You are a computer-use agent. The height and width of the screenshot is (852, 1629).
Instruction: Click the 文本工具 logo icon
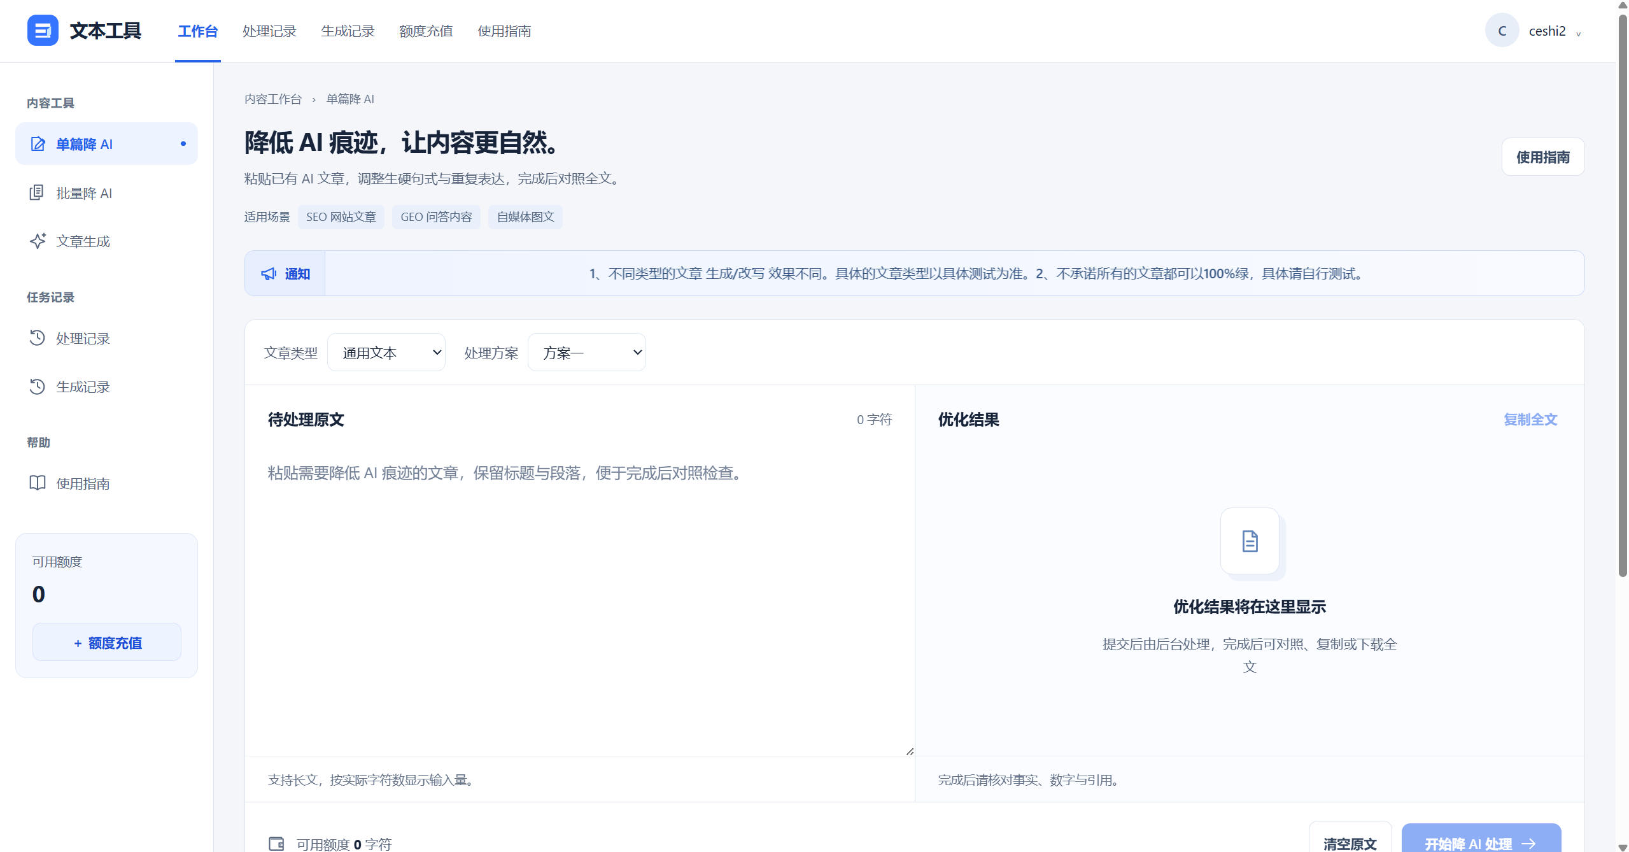[43, 31]
